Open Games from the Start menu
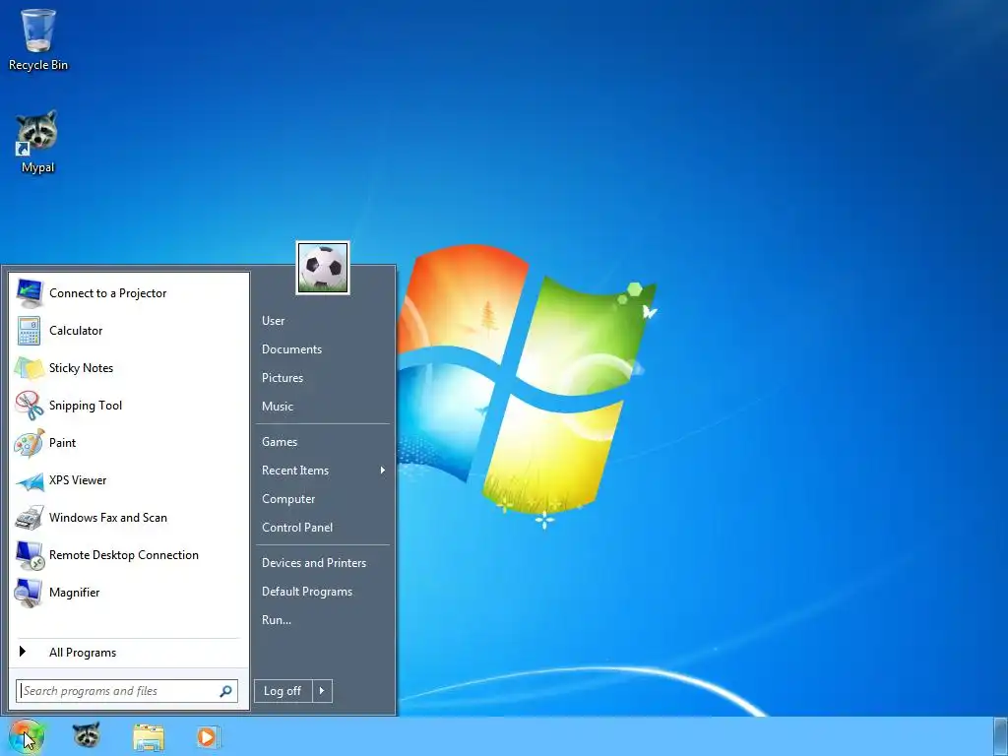The image size is (1008, 756). (x=280, y=442)
